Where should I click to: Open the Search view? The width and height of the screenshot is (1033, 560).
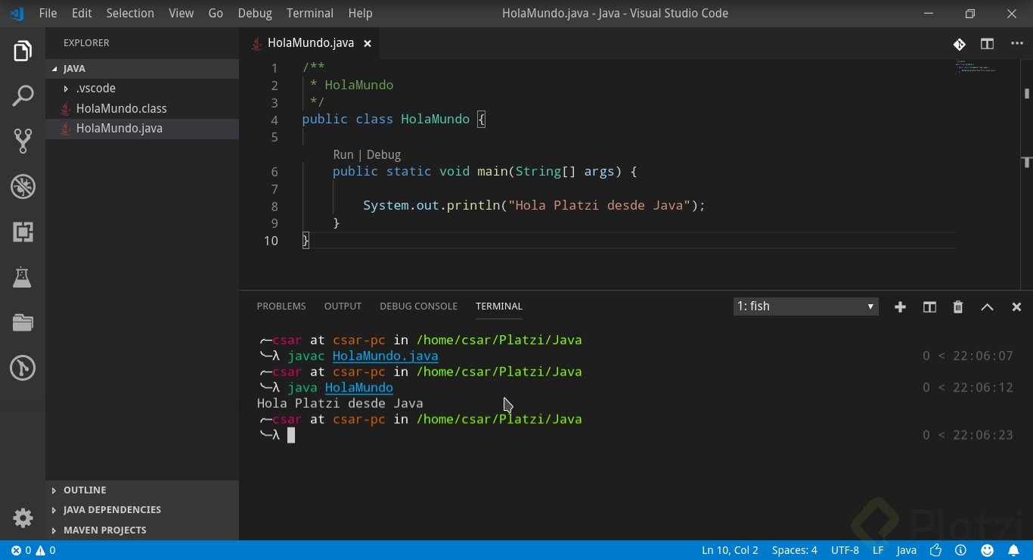tap(23, 95)
